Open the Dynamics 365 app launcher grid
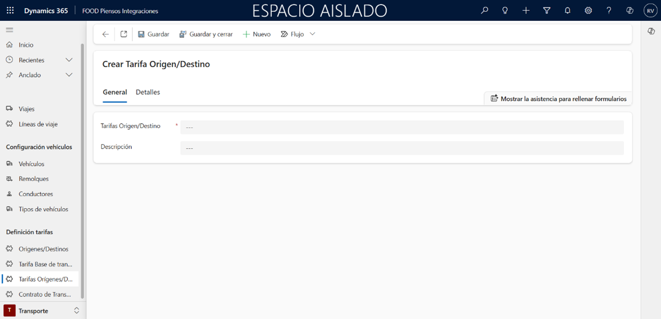 pyautogui.click(x=10, y=10)
